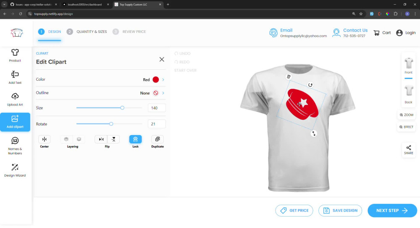Click the phone number 712-535-0727
The image size is (420, 228).
(354, 36)
